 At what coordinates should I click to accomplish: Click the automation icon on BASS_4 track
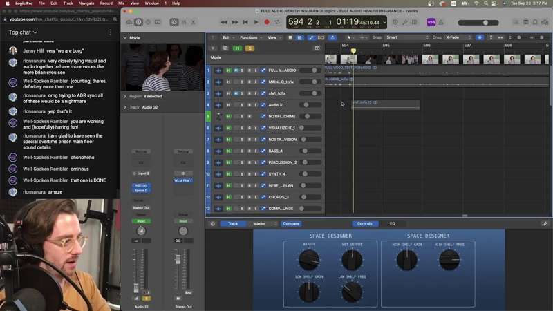[x=263, y=151]
